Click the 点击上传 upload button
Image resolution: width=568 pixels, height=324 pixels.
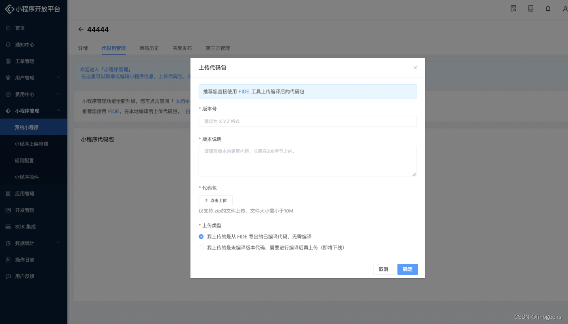tap(215, 200)
